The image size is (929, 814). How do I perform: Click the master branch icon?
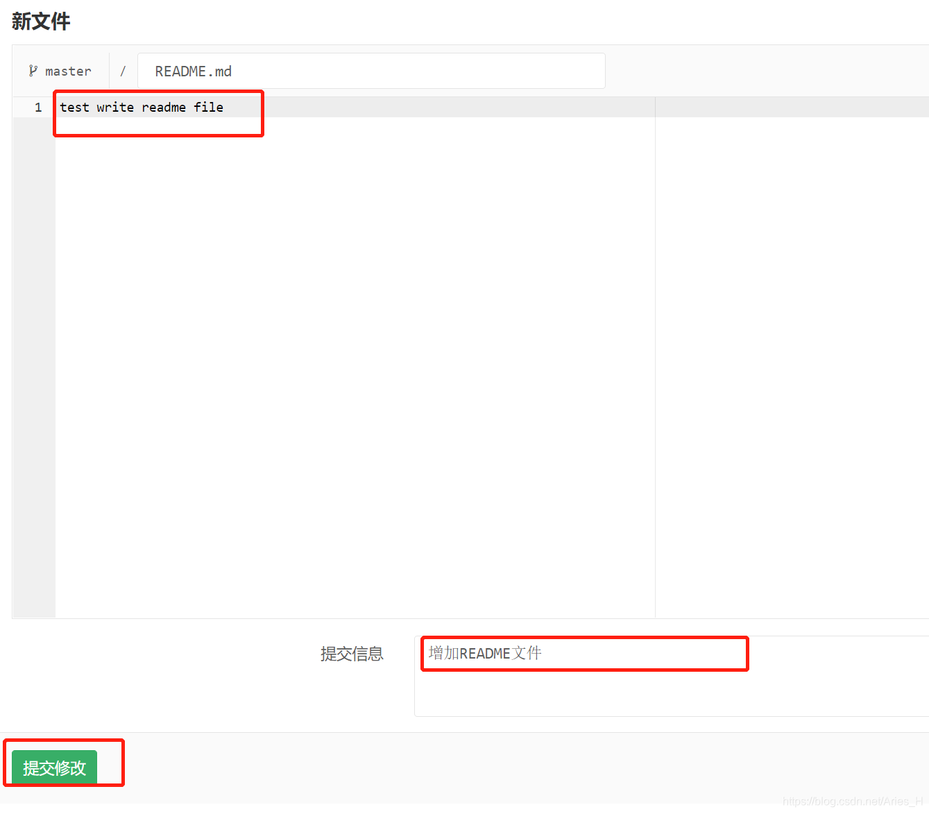click(x=33, y=71)
